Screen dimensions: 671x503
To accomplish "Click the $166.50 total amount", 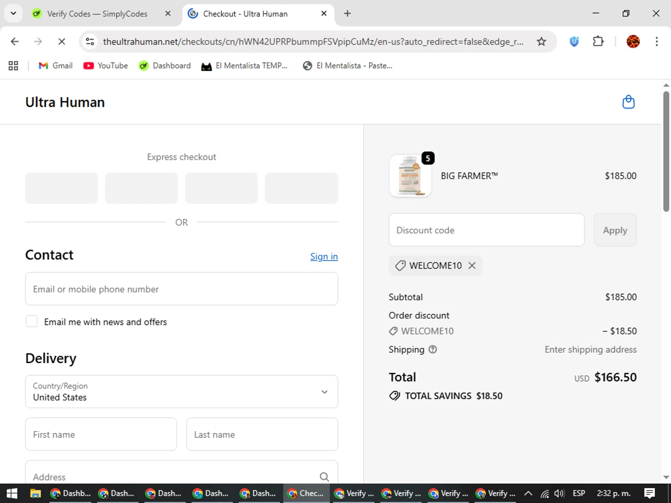I will [616, 377].
